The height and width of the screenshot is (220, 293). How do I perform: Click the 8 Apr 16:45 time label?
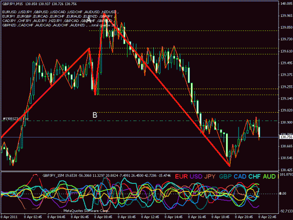[x=197, y=217]
